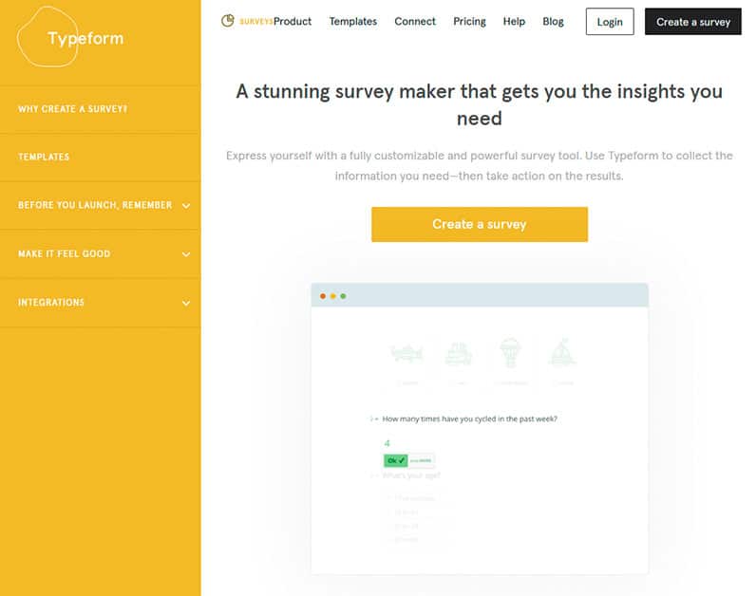Click the black Create a survey button
756x596 pixels.
[692, 22]
